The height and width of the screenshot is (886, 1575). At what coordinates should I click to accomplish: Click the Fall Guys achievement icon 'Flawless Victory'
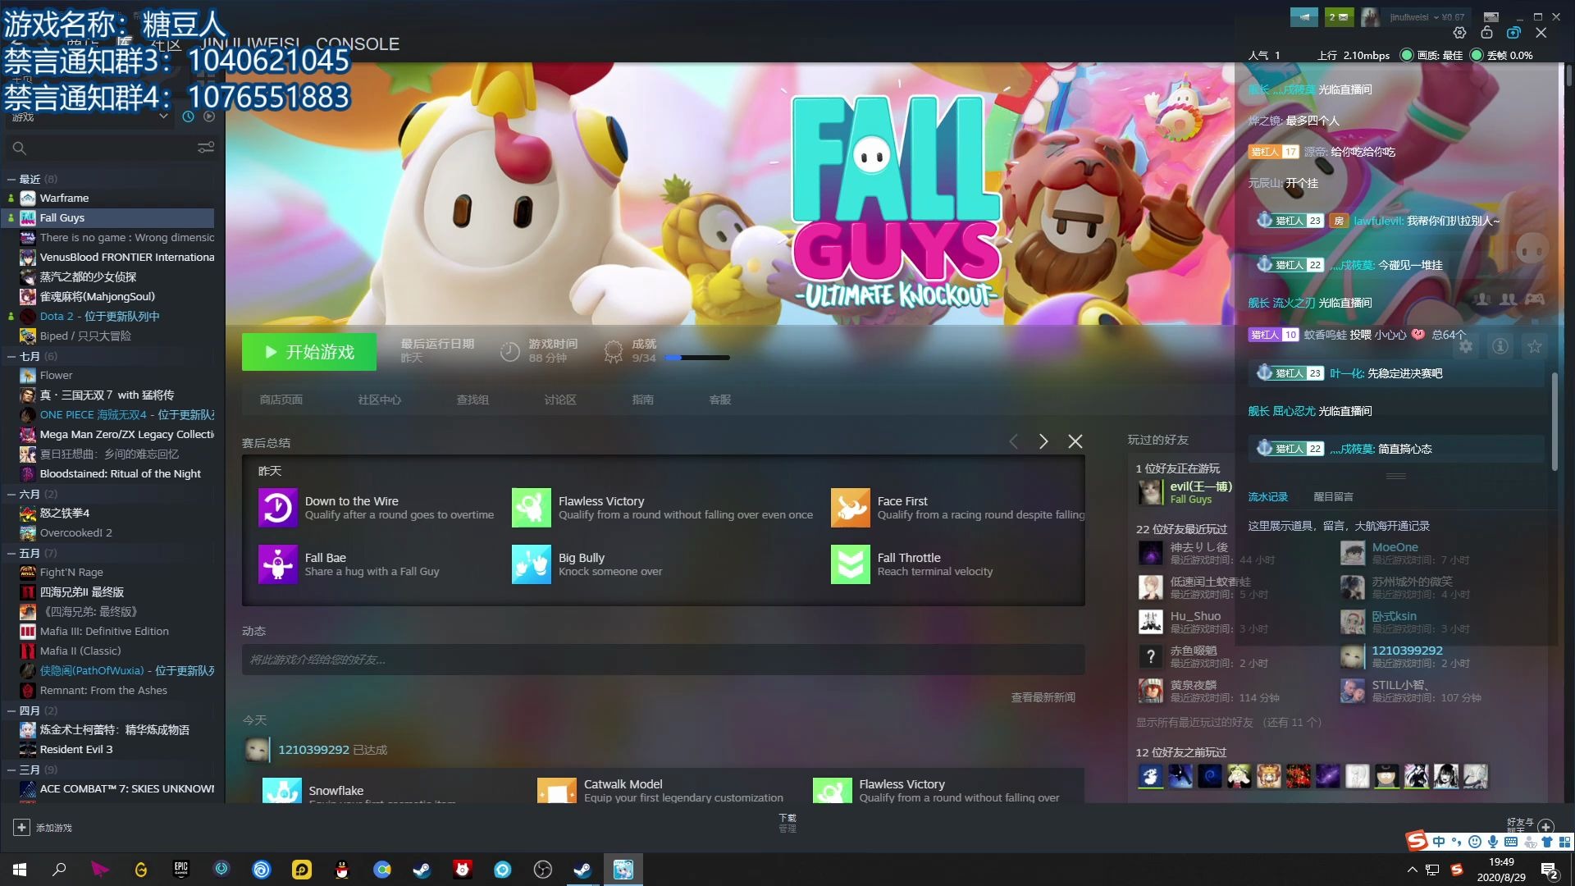point(531,506)
